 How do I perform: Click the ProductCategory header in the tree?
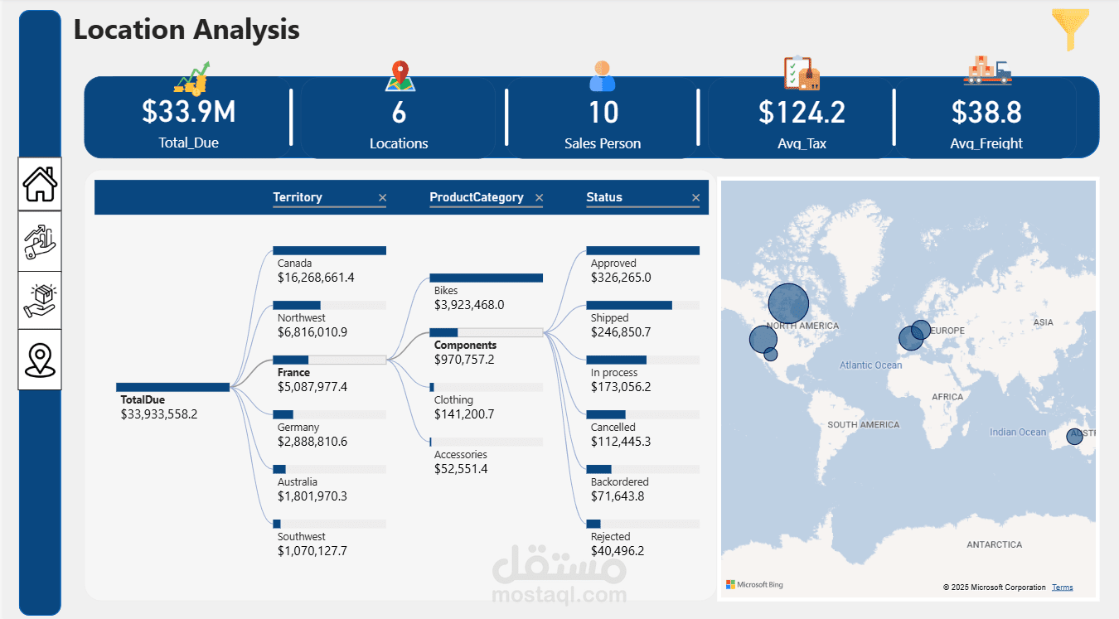tap(476, 197)
